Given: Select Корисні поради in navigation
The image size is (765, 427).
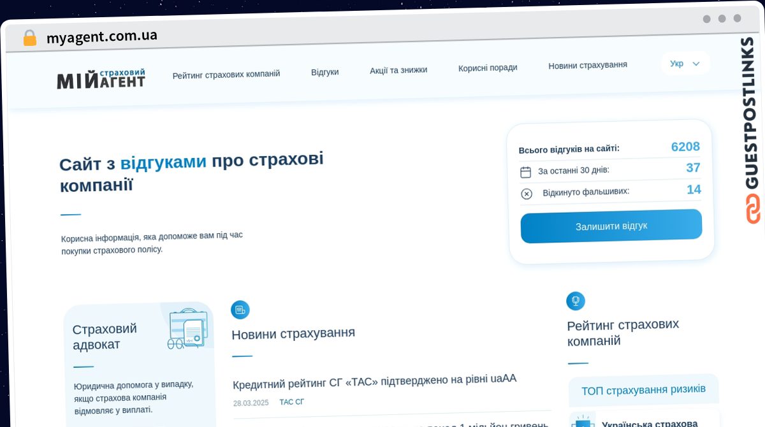Looking at the screenshot, I should click(x=488, y=68).
